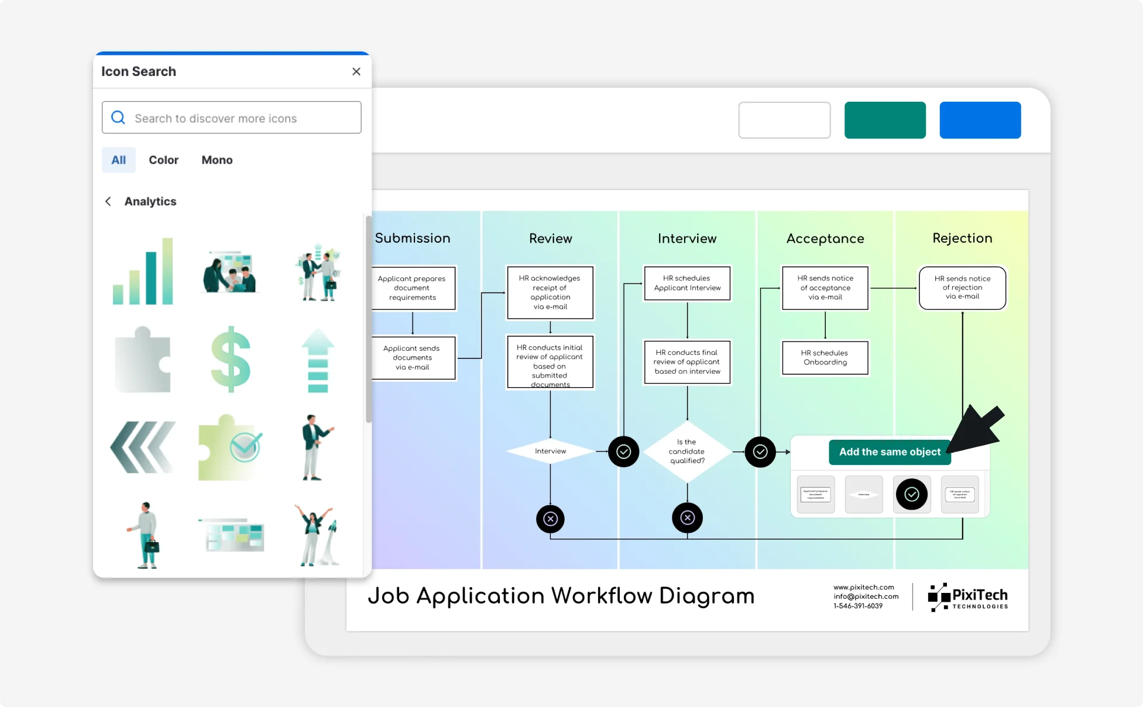Click the icon search input field
Screen dimensions: 1143x707
click(x=231, y=118)
